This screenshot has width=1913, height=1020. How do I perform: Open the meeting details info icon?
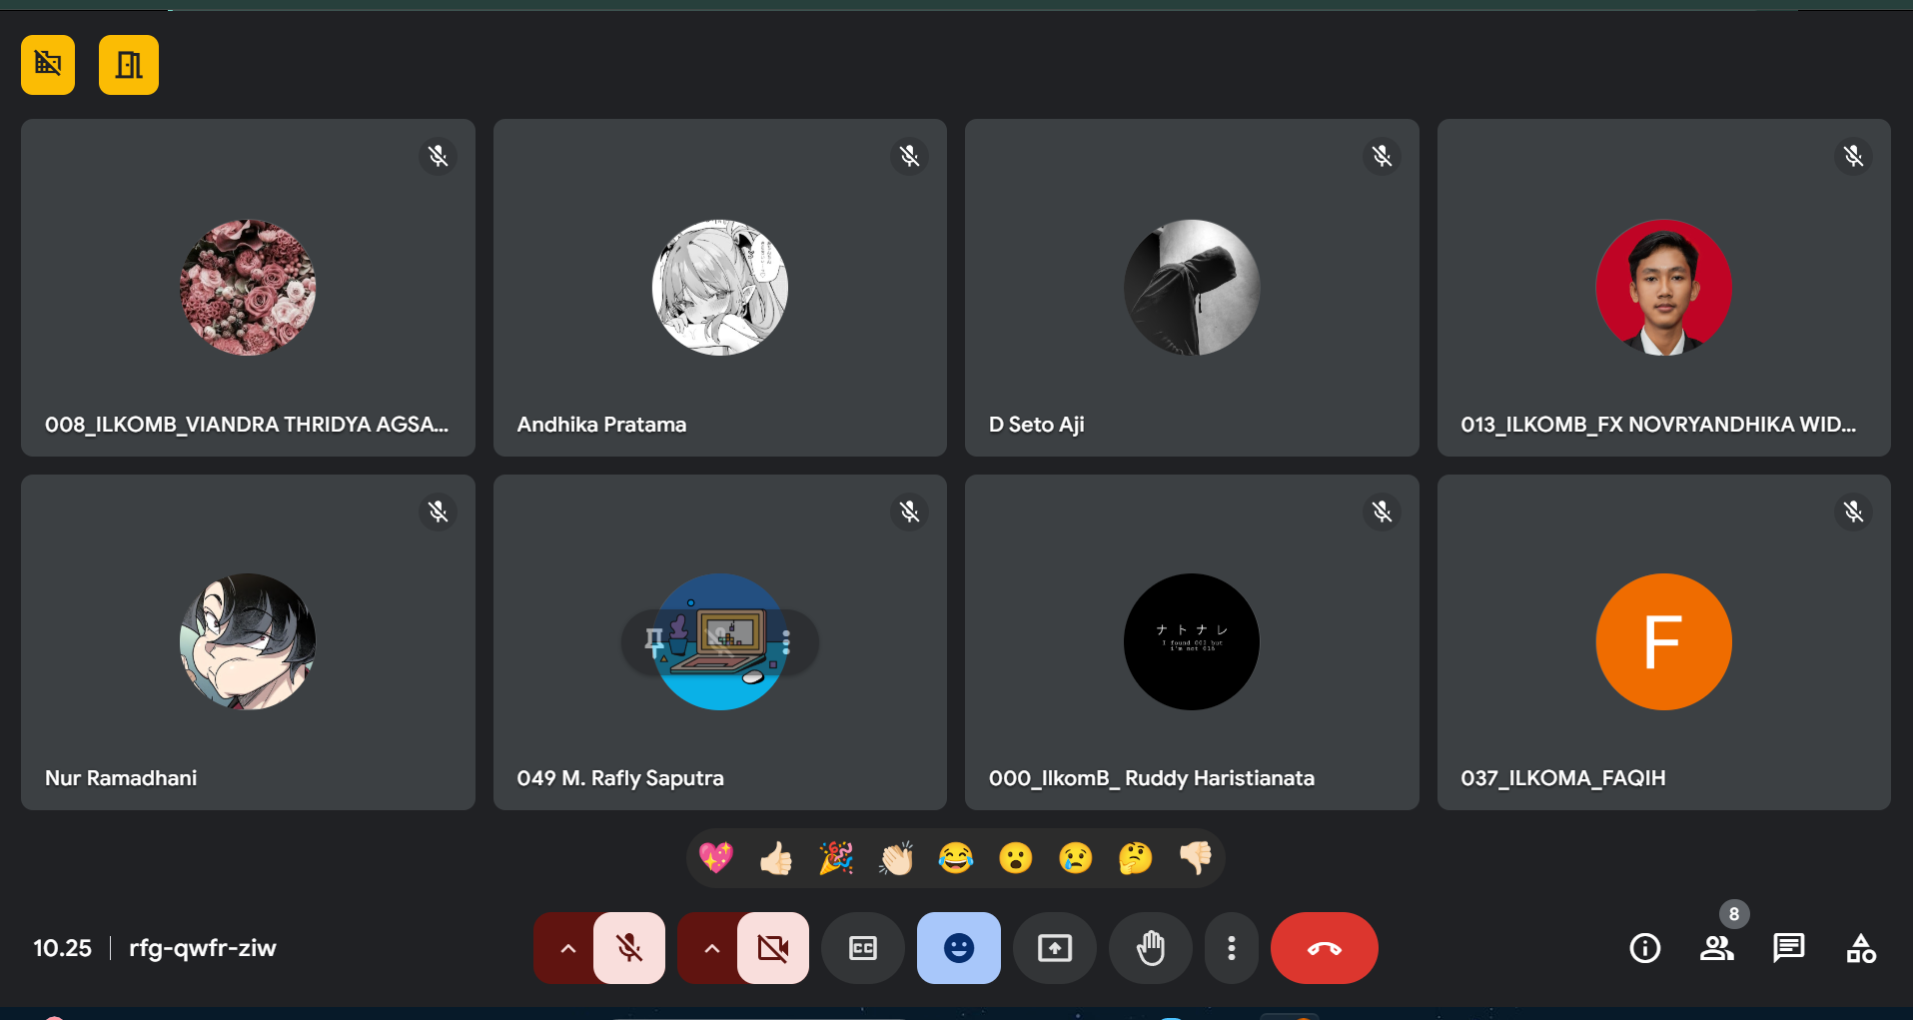coord(1644,948)
